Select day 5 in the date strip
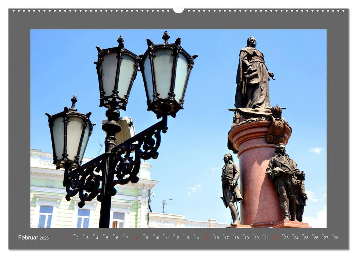357x258 pixels. pos(107,238)
